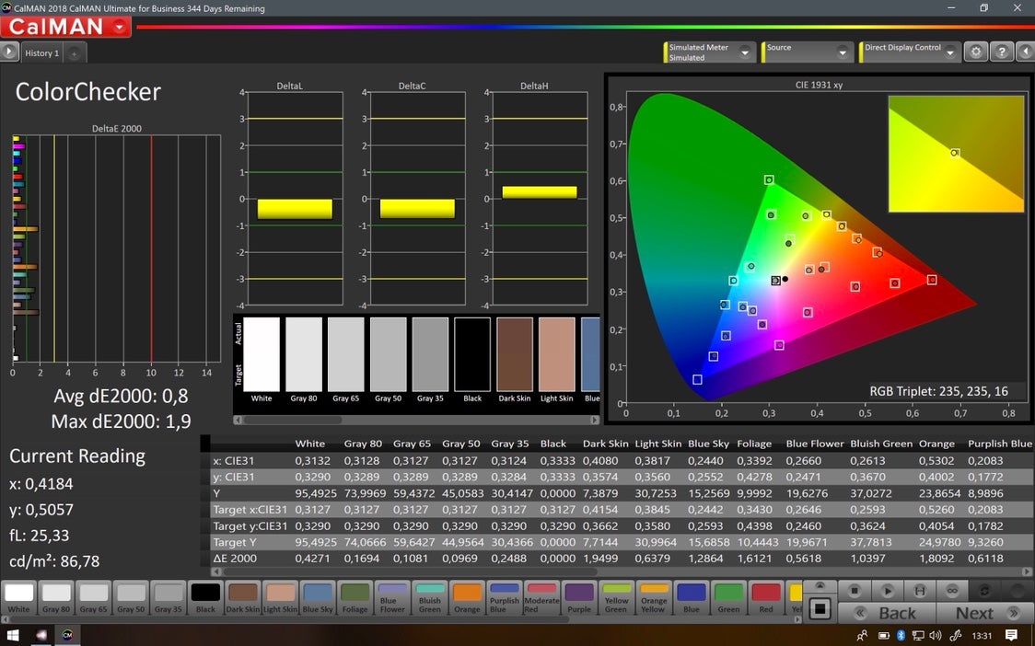Image resolution: width=1035 pixels, height=646 pixels.
Task: Click the play arrow left of History 1
Action: point(9,52)
